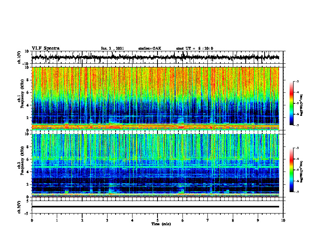The height and width of the screenshot is (247, 319).
Task: Click the "8" tick on Time axis
Action: [x=233, y=220]
